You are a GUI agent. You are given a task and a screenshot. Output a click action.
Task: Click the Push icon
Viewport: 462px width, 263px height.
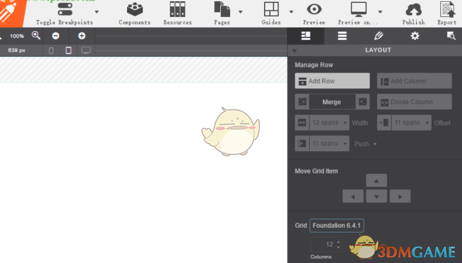click(x=302, y=144)
